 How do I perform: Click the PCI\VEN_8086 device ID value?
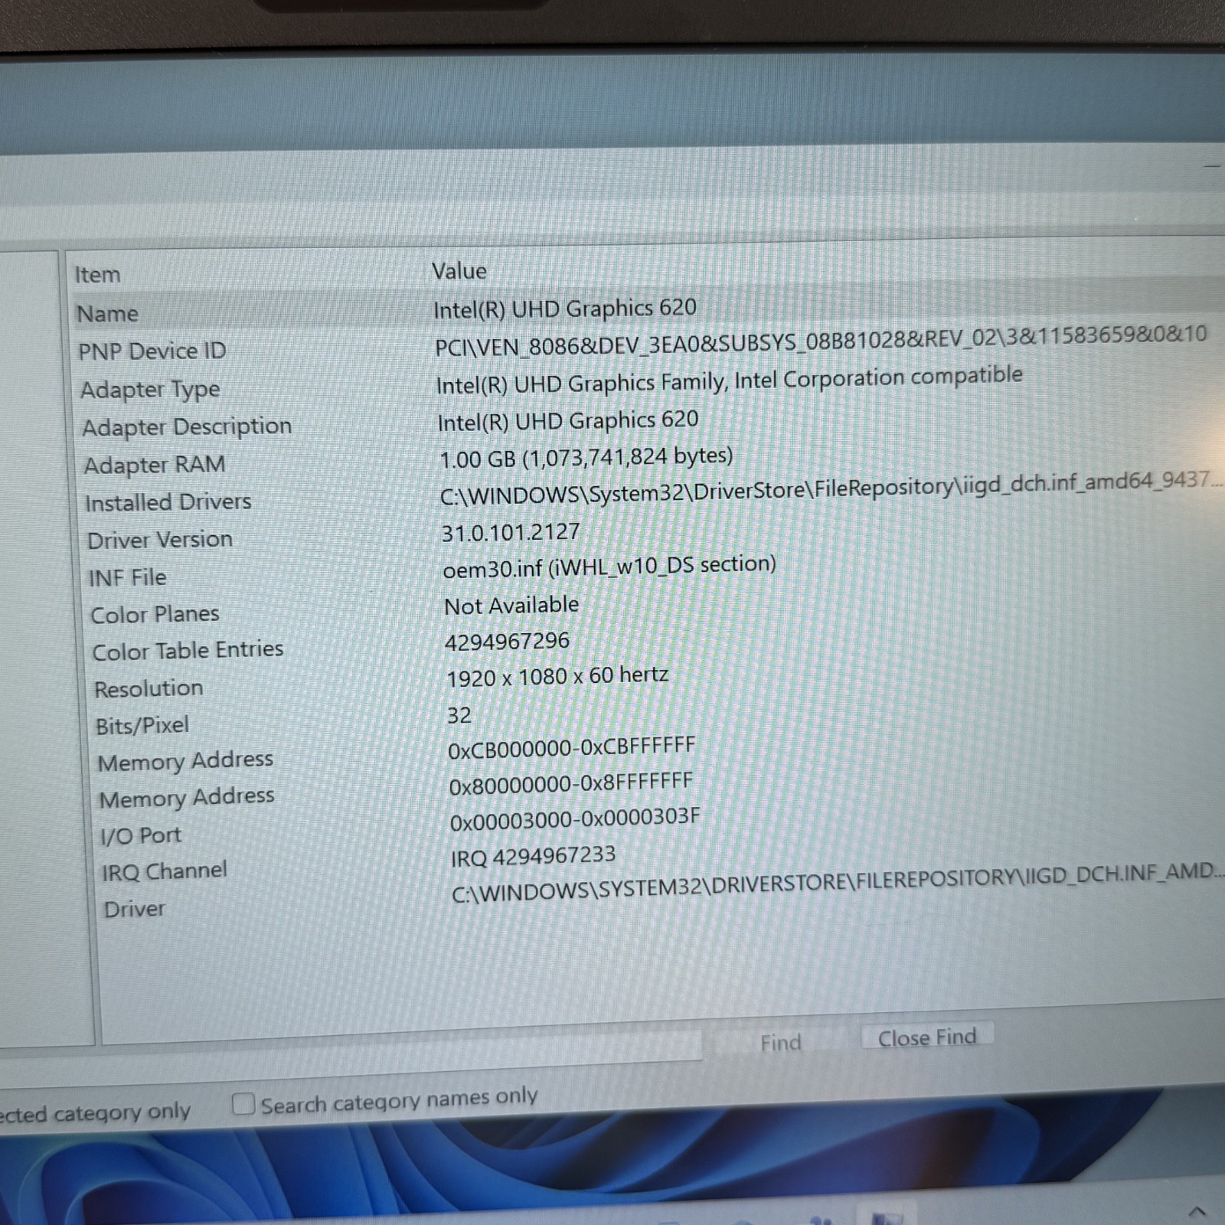pos(821,341)
